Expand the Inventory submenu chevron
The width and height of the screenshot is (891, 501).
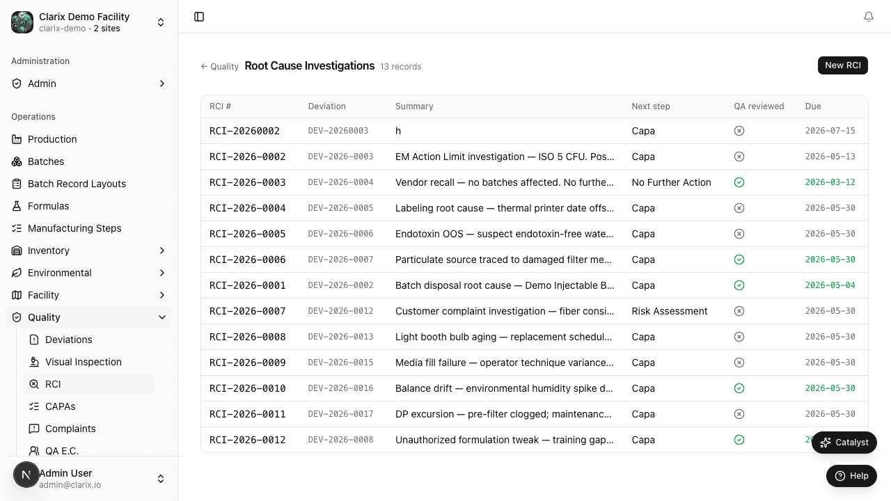click(x=162, y=250)
